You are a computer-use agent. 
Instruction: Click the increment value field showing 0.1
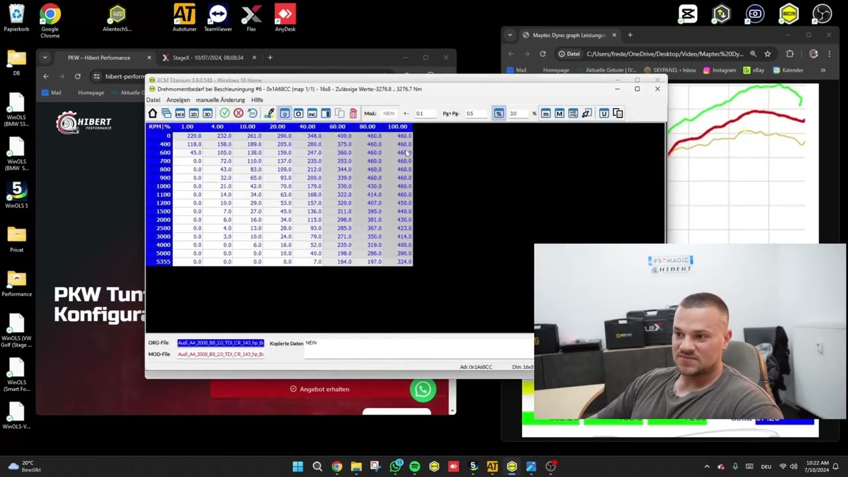tap(425, 113)
